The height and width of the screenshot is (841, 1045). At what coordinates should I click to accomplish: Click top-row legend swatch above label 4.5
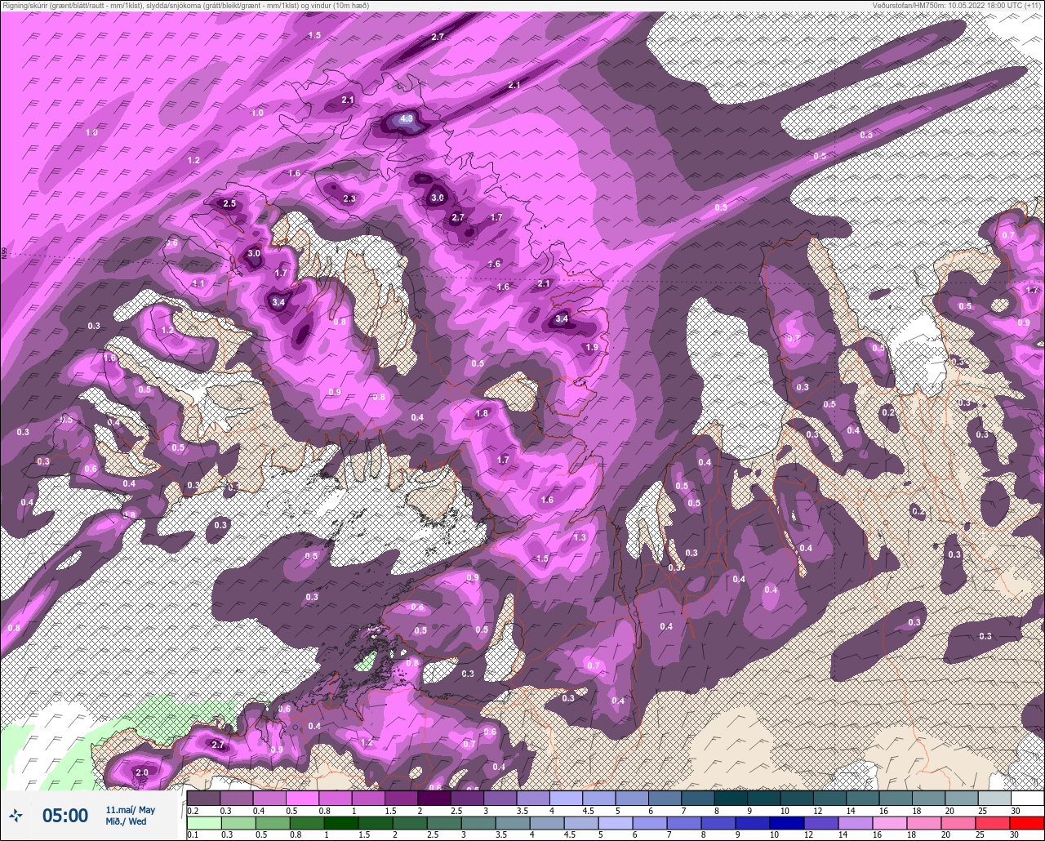click(x=598, y=798)
